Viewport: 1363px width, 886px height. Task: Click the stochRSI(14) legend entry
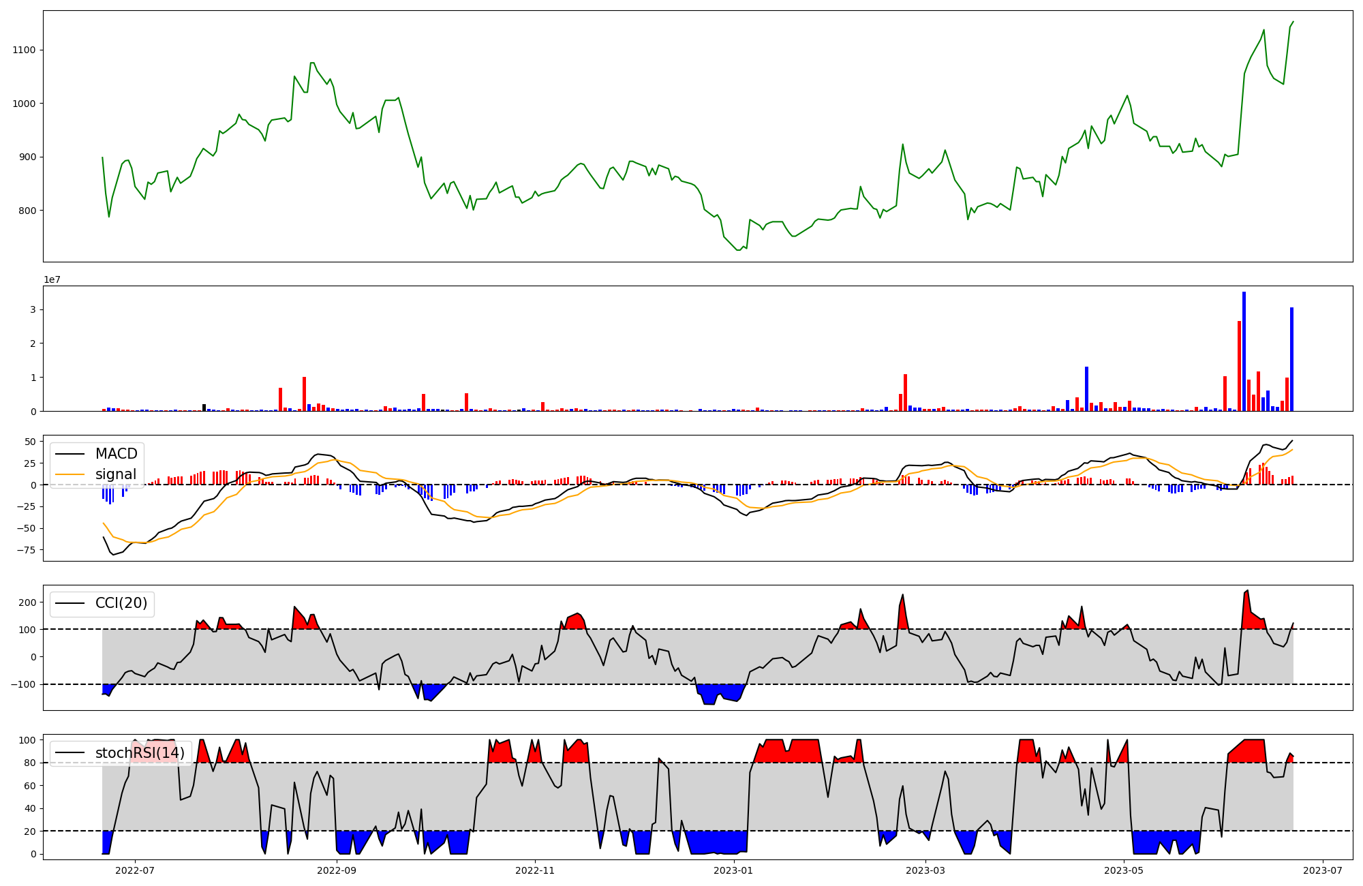(140, 753)
